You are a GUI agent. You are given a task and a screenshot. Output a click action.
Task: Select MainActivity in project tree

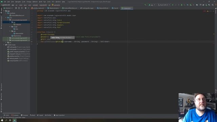tap(16, 36)
